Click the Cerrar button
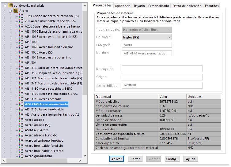The height and width of the screenshot is (167, 231). point(135,159)
